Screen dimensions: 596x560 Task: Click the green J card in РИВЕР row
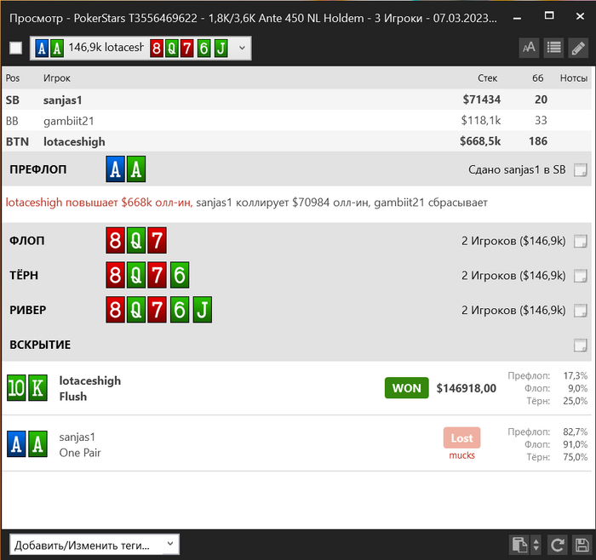(x=203, y=310)
